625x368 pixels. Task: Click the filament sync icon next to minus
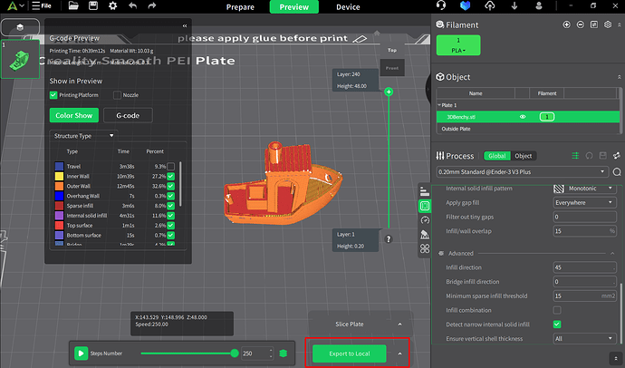pyautogui.click(x=594, y=24)
